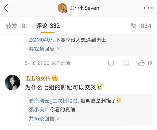This screenshot has width=157, height=130.
Task: Tap the chevron next to 共16条回复
Action: click(x=58, y=118)
